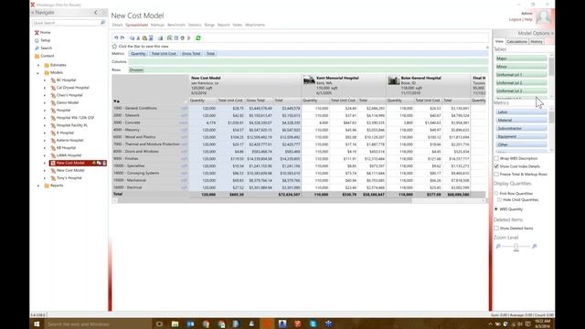Open the Reports tab of the model

pyautogui.click(x=223, y=25)
